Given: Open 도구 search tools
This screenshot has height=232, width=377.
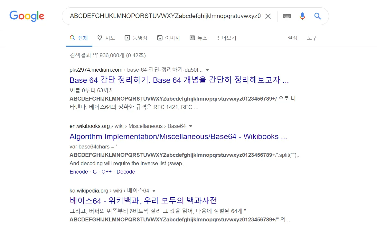Looking at the screenshot, I should (x=312, y=38).
